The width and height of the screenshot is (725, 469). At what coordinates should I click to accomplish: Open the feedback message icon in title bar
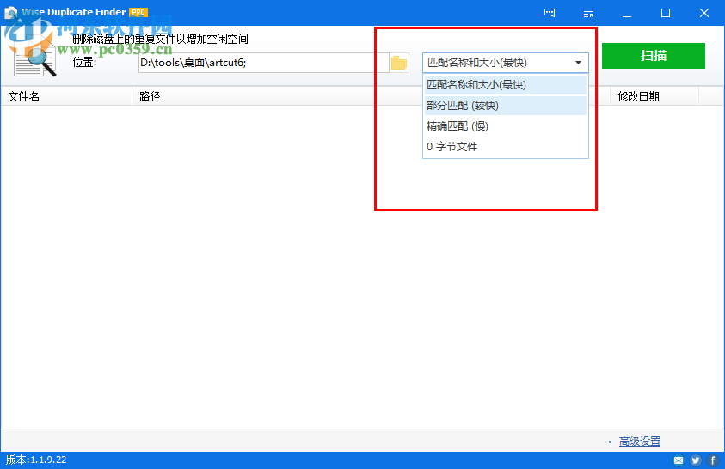coord(550,13)
